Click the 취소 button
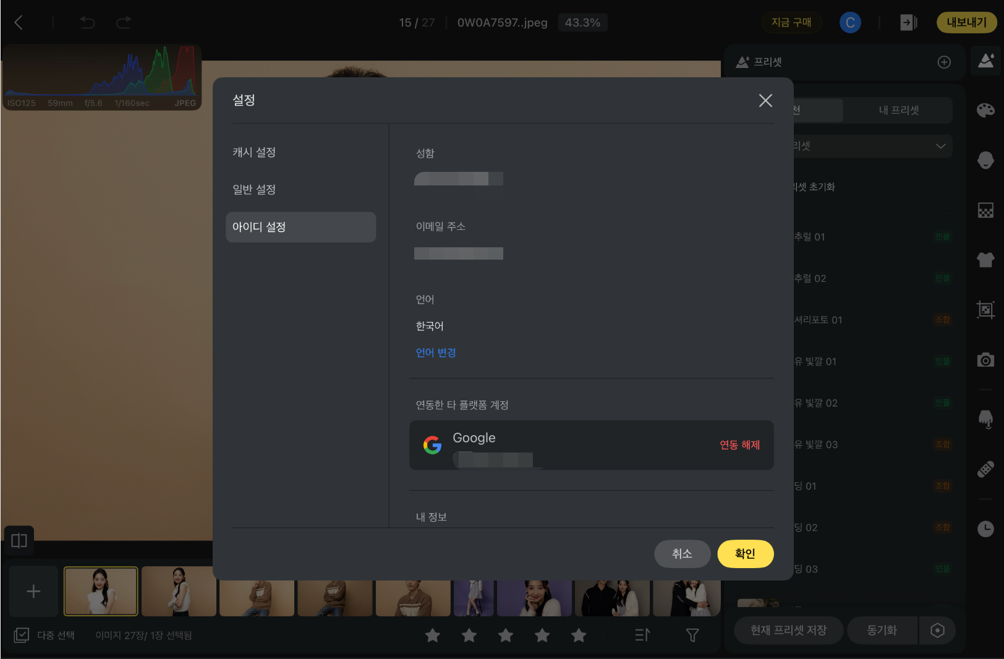The width and height of the screenshot is (1004, 659). [682, 554]
